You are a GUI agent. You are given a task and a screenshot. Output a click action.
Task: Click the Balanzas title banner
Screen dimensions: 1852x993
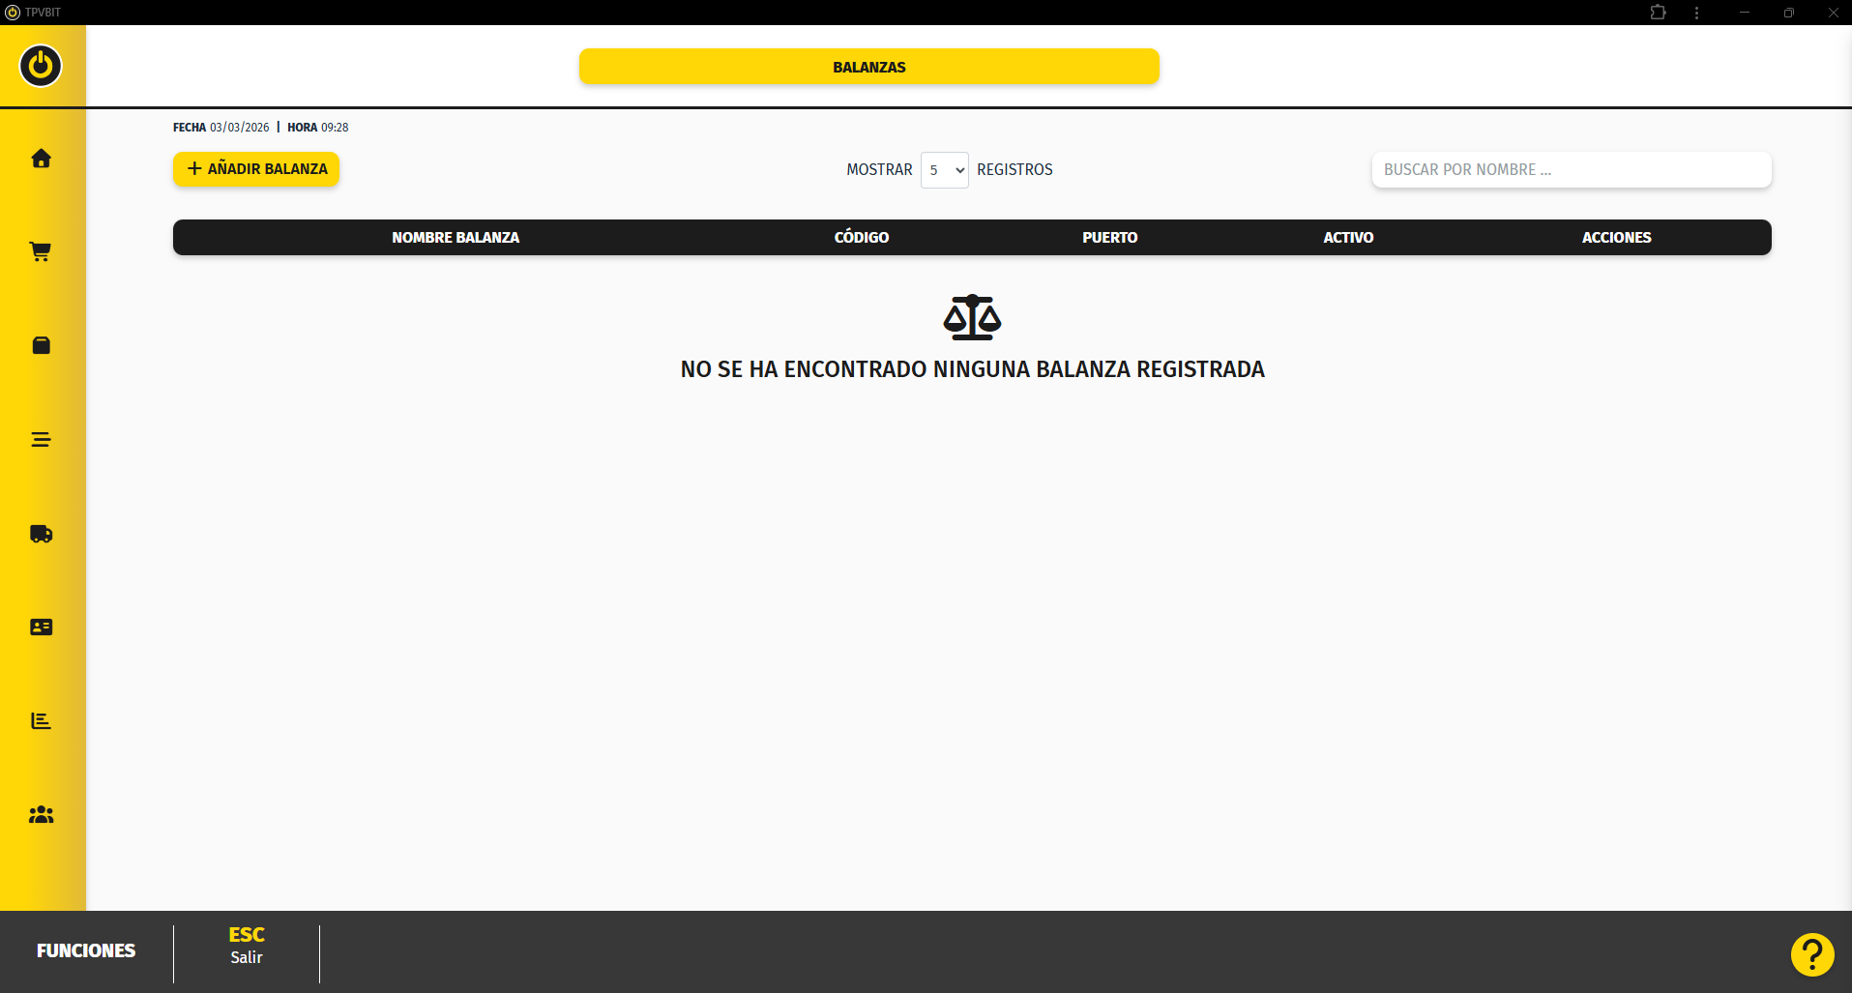pyautogui.click(x=868, y=67)
